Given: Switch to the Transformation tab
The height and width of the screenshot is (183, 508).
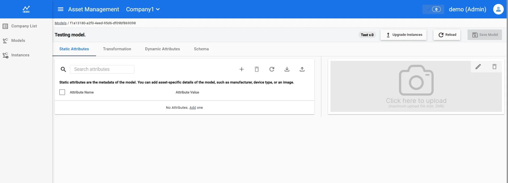Looking at the screenshot, I should tap(117, 49).
